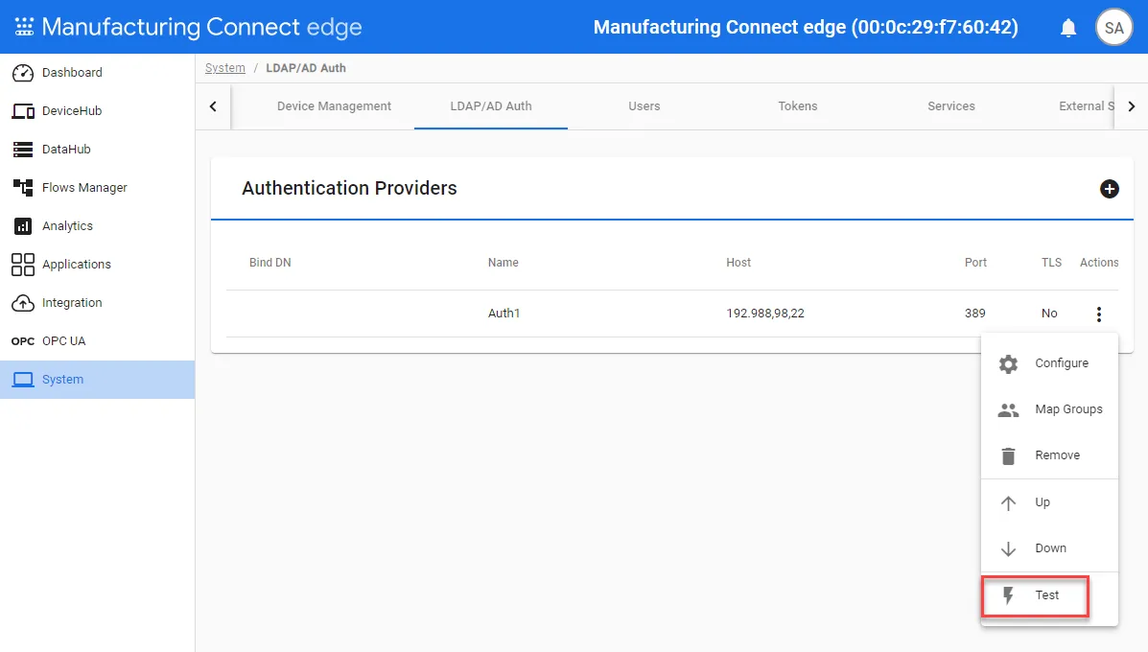Add a new authentication provider
The image size is (1148, 652).
pyautogui.click(x=1110, y=189)
